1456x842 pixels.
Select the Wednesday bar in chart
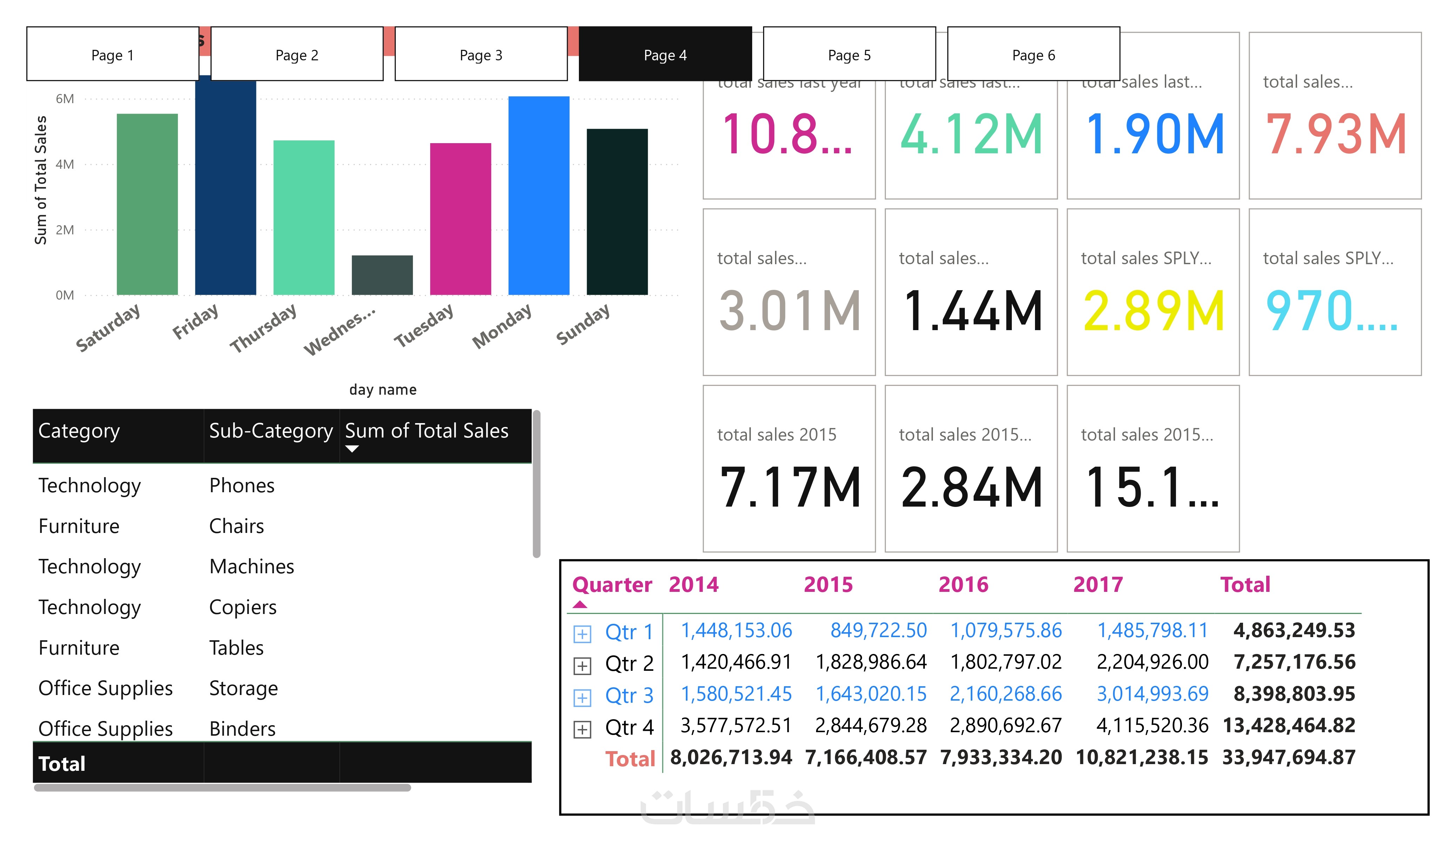coord(382,275)
